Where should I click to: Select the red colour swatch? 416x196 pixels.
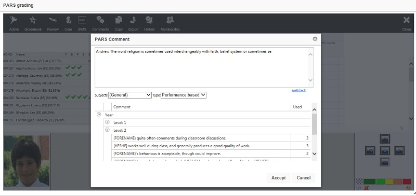point(407,181)
